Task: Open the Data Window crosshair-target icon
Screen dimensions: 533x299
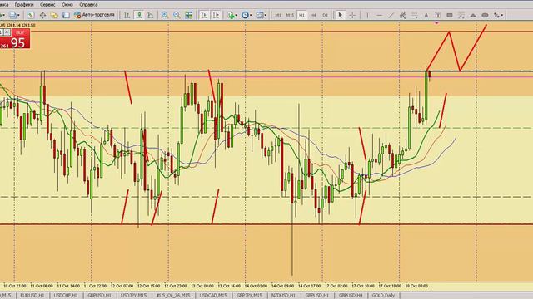Action: 42,15
